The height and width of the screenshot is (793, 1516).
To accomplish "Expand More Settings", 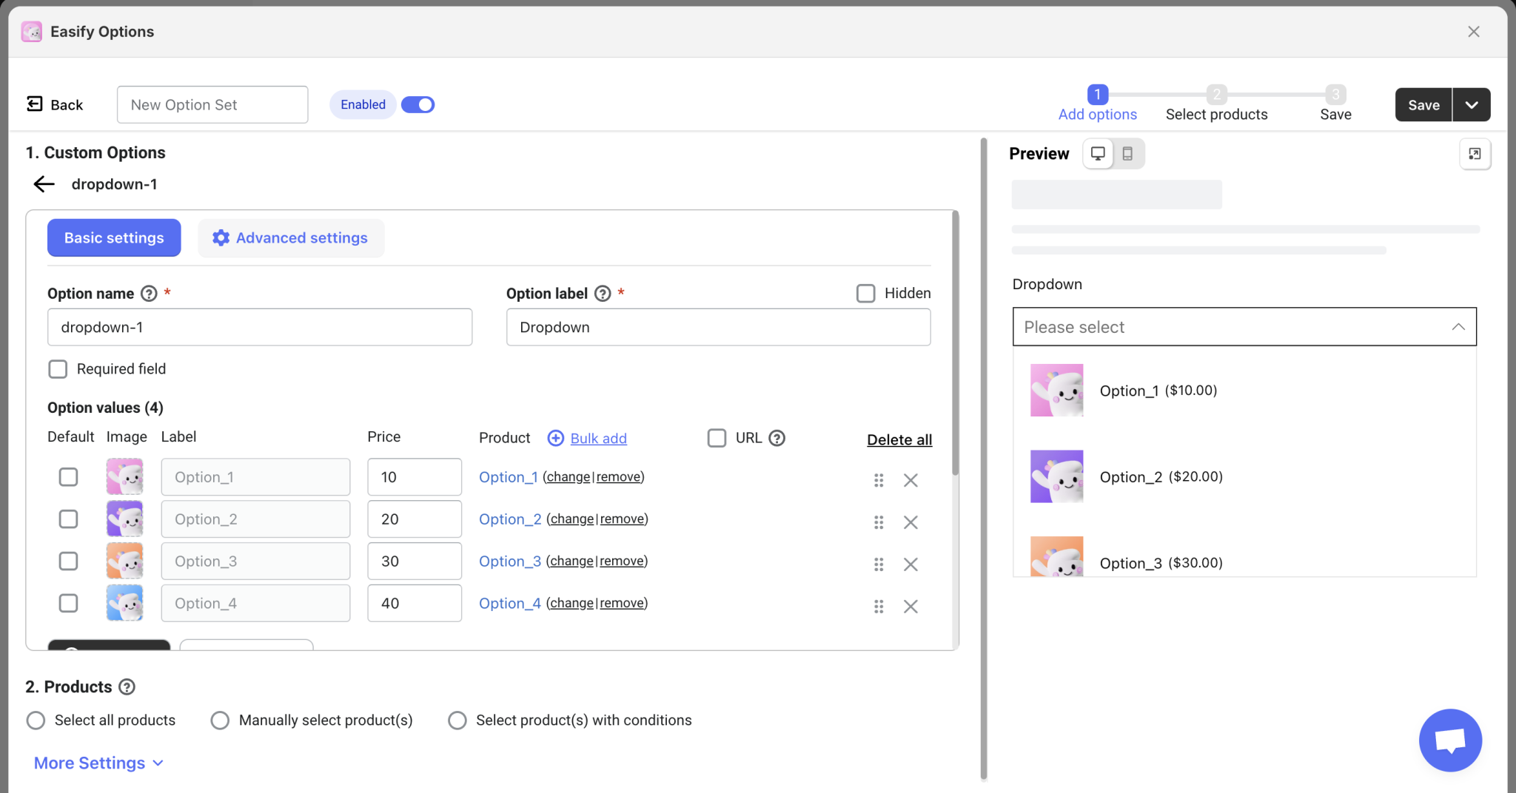I will [x=98, y=763].
